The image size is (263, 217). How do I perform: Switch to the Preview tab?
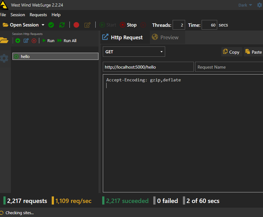pos(165,37)
